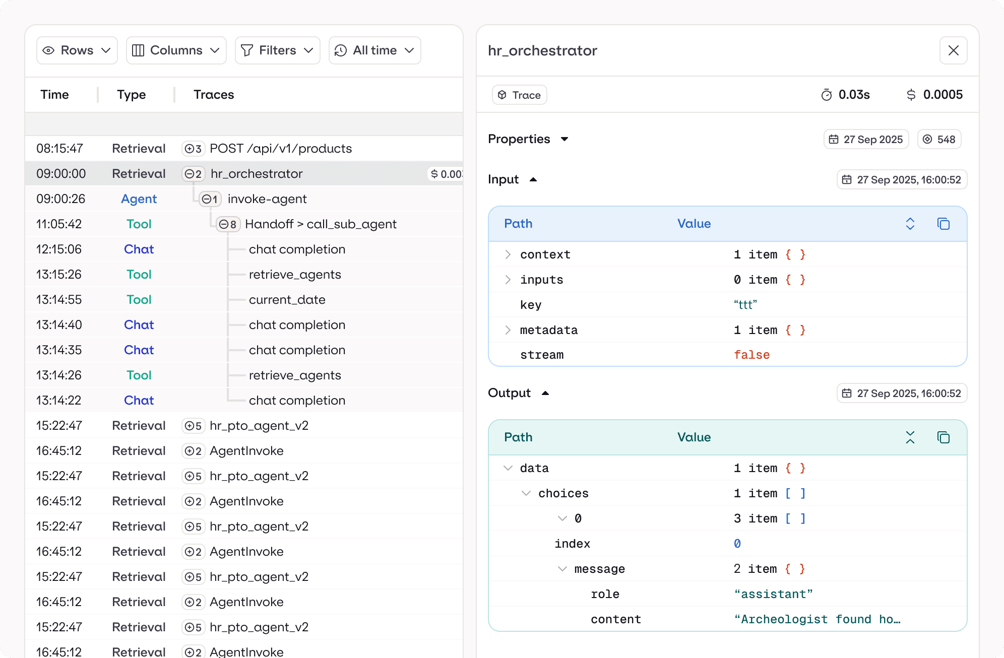Collapse the invoke-agent node
This screenshot has height=658, width=1004.
(210, 199)
